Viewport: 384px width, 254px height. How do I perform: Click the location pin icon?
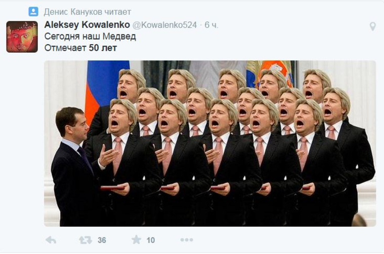click(372, 26)
